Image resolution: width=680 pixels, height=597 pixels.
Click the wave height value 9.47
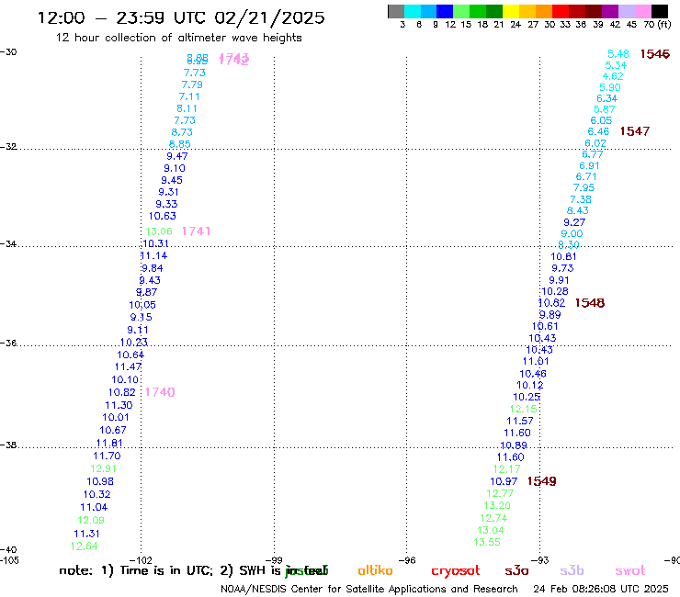pos(177,156)
